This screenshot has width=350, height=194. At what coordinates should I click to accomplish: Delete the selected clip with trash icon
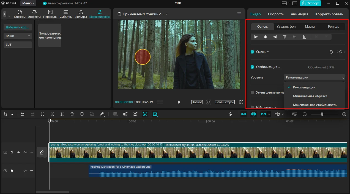pyautogui.click(x=72, y=114)
